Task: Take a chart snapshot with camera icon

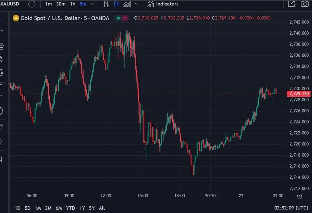Action: [305, 4]
